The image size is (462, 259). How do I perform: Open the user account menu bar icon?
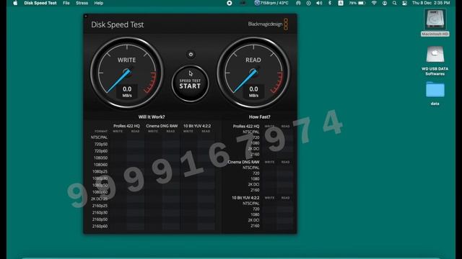385,3
